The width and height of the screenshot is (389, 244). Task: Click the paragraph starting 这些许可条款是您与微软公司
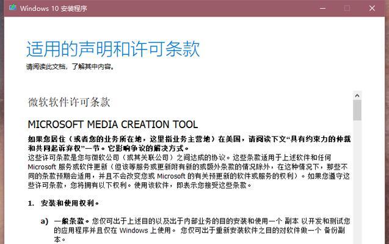coord(189,171)
